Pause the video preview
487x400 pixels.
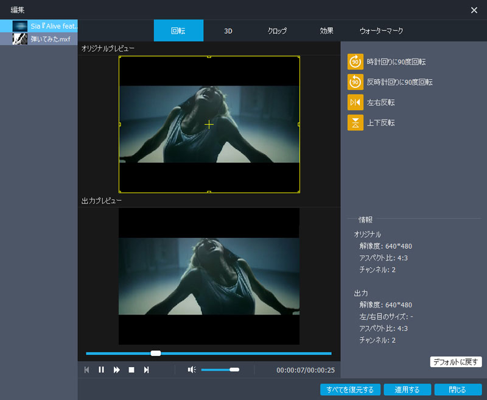[x=101, y=370]
